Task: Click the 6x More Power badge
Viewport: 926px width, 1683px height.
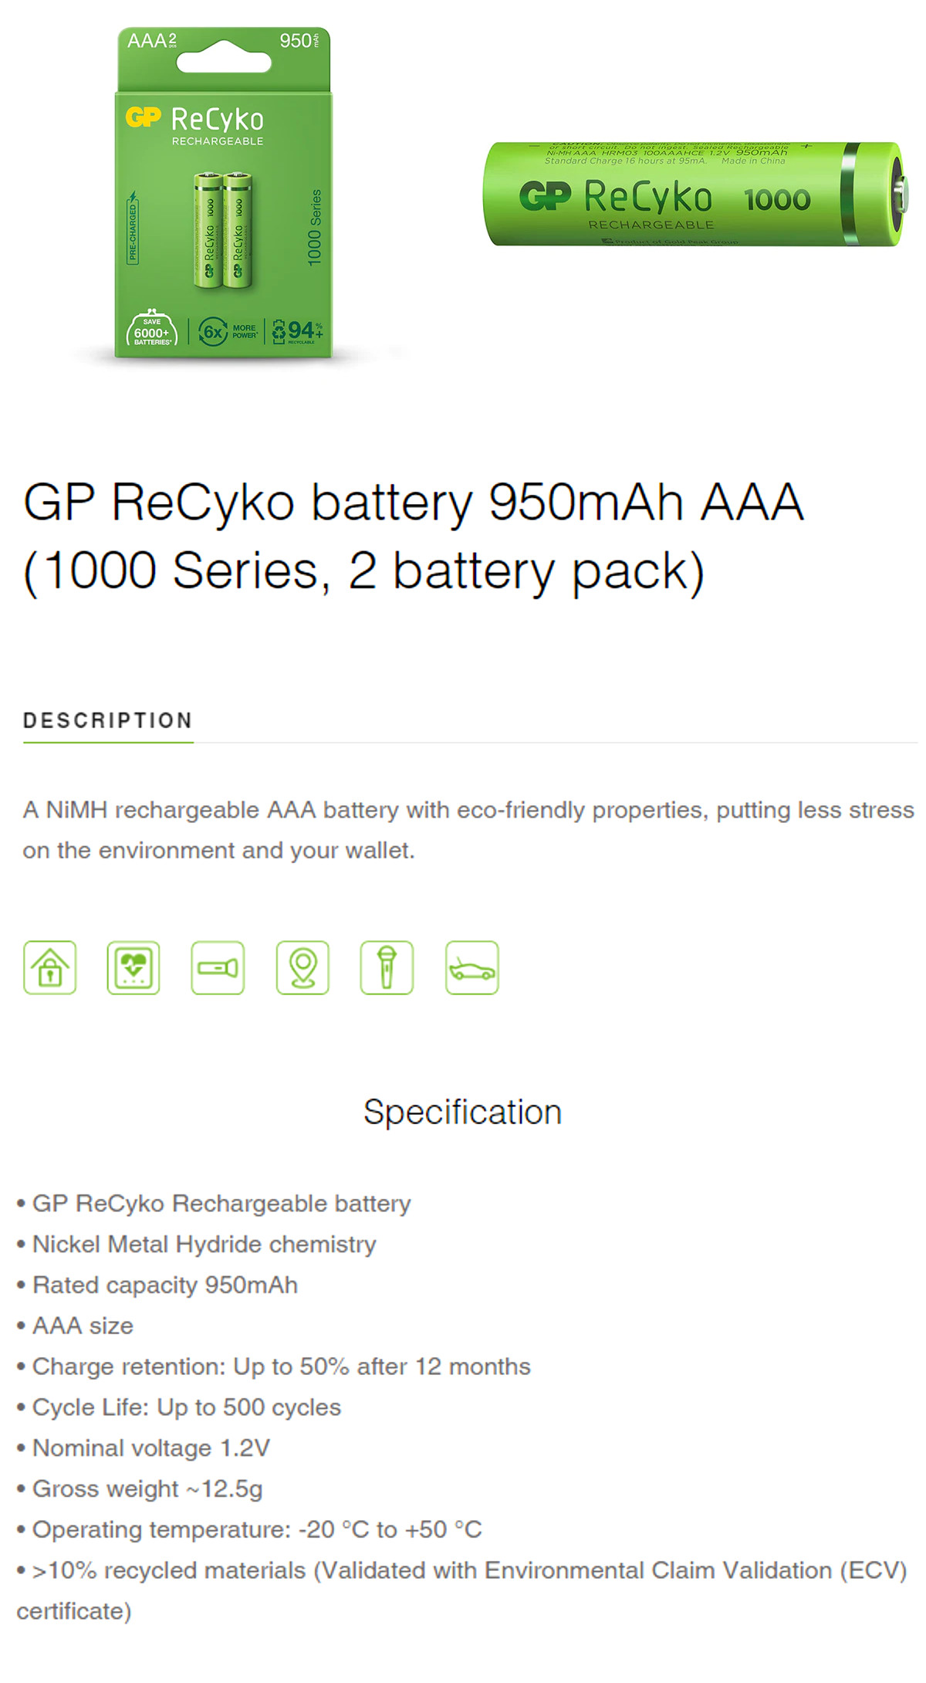Action: point(227,332)
